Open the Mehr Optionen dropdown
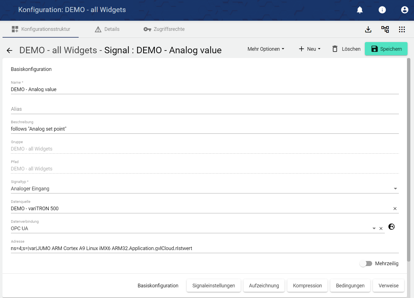The width and height of the screenshot is (414, 298). (x=266, y=49)
